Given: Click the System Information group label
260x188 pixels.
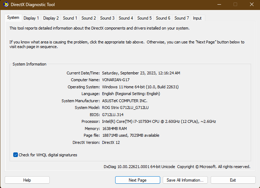Looking at the screenshot, I should tap(29, 64).
